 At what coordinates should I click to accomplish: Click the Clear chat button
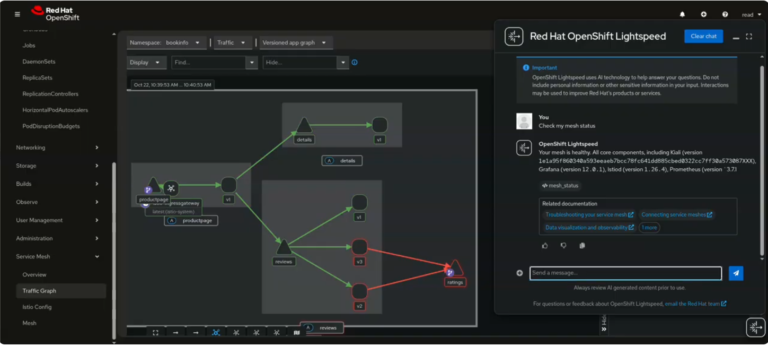tap(703, 36)
